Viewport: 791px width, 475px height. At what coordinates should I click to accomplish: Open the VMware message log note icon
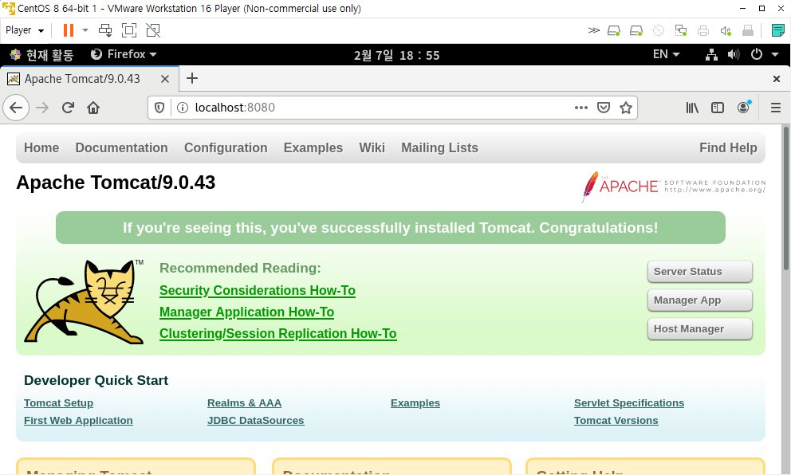click(778, 31)
